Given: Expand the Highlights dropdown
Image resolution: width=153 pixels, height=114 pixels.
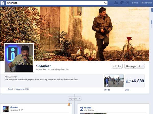Looking at the screenshot, I should pyautogui.click(x=74, y=99).
